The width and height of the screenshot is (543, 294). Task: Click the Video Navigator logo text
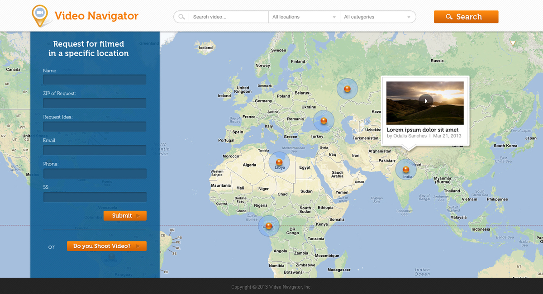pos(96,16)
